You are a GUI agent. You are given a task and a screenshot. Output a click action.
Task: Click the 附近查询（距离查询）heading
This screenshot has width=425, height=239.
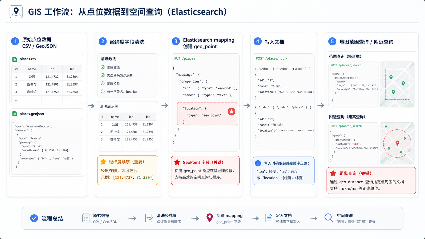click(347, 117)
